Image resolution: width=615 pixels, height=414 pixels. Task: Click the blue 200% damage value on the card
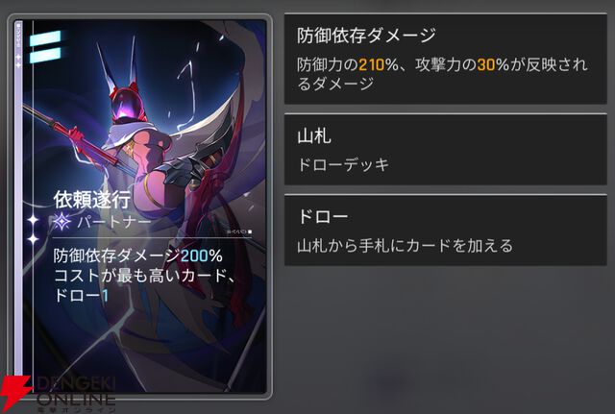pos(202,256)
